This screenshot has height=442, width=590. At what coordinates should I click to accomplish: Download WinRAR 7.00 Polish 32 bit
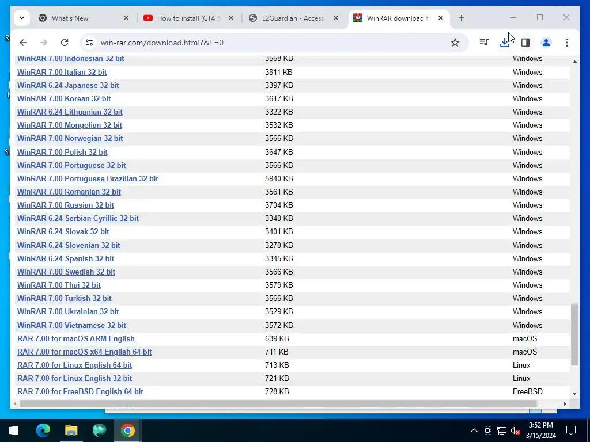pos(62,152)
